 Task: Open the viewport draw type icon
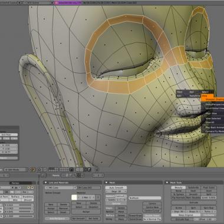pos(39,169)
